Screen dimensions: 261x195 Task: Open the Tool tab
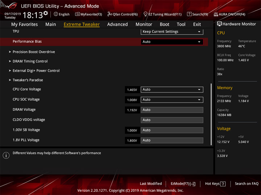(x=181, y=25)
